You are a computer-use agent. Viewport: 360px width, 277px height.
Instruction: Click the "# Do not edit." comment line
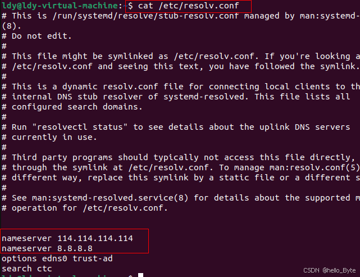37,36
